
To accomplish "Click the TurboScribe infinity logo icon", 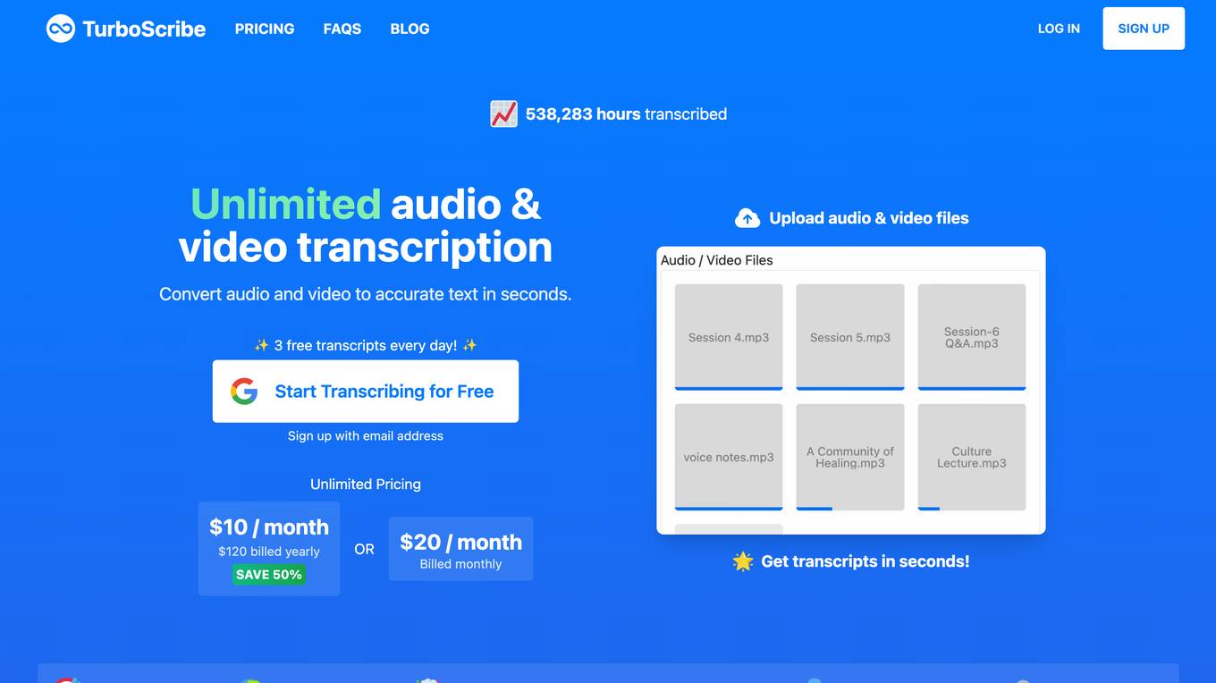I will tap(61, 29).
